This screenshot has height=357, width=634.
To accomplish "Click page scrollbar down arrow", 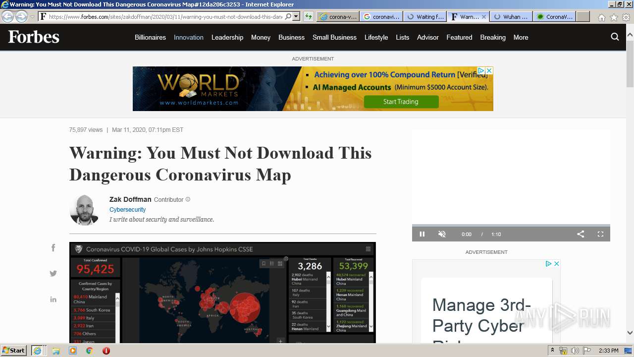I will click(630, 333).
